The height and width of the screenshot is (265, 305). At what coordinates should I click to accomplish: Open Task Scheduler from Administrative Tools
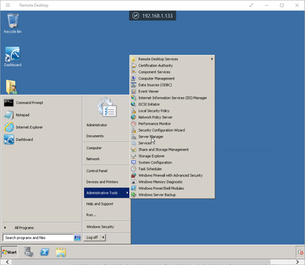(x=150, y=169)
